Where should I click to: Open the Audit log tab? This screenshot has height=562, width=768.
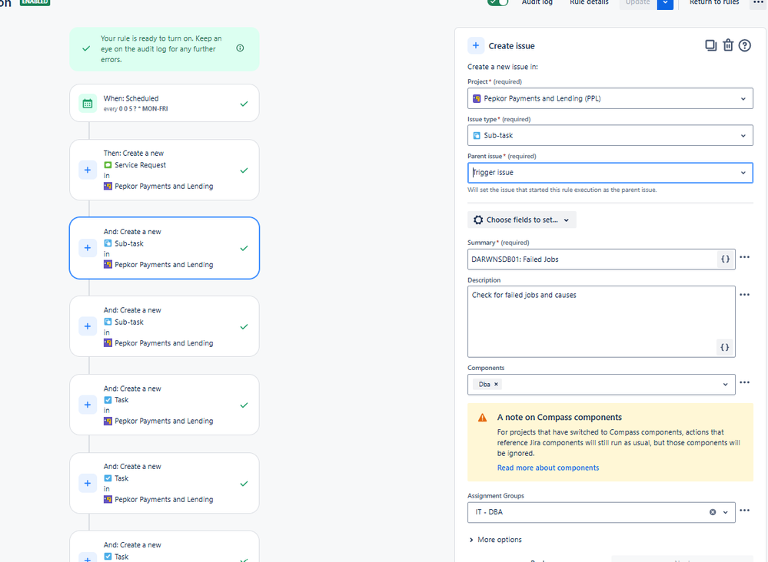pos(537,2)
